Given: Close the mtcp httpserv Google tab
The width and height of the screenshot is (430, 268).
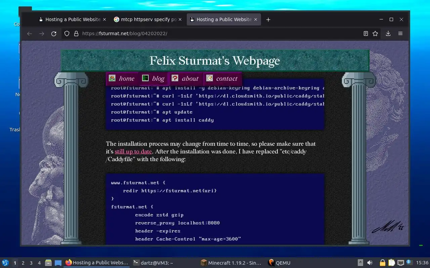Looking at the screenshot, I should [180, 19].
